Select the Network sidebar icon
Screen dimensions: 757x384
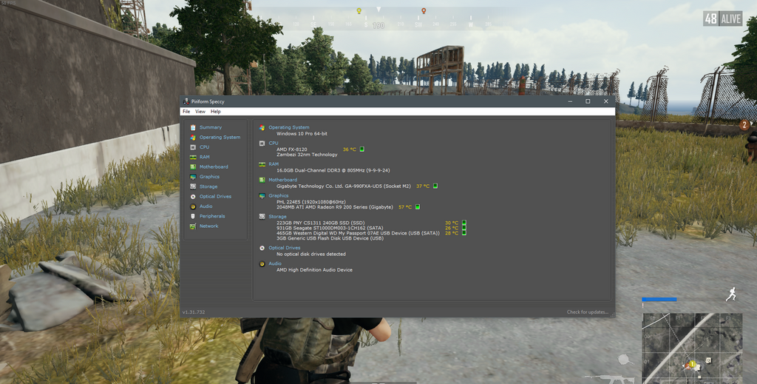193,226
